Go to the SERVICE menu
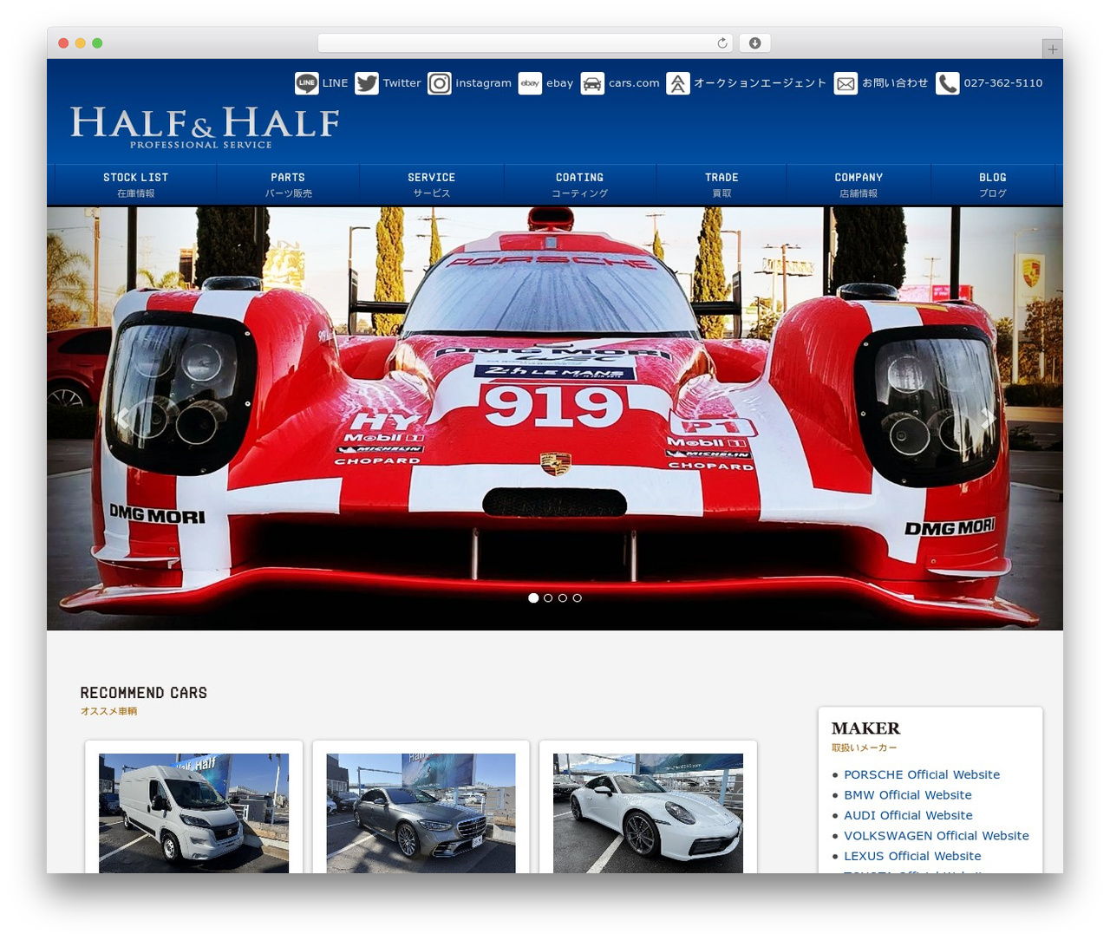This screenshot has width=1110, height=940. tap(432, 185)
